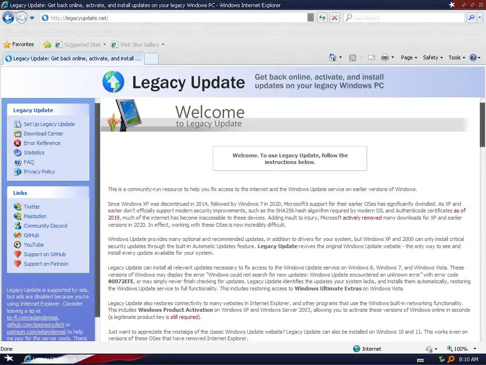Click the 'as of 2019' link
Image resolution: width=486 pixels, height=365 pixels.
459,211
